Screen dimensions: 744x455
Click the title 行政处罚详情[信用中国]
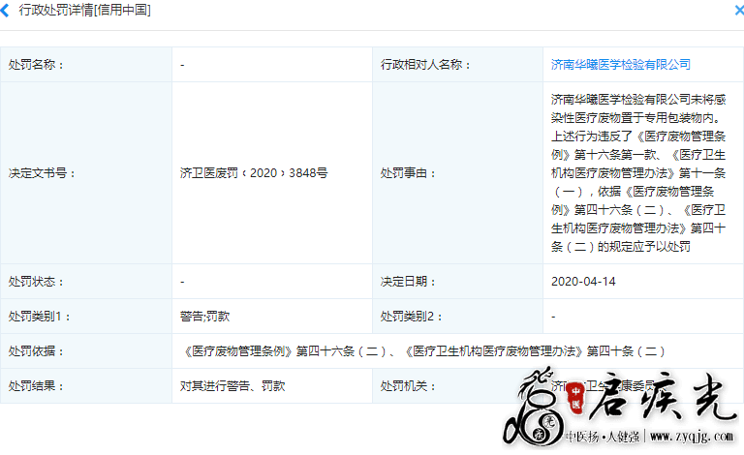[x=84, y=10]
